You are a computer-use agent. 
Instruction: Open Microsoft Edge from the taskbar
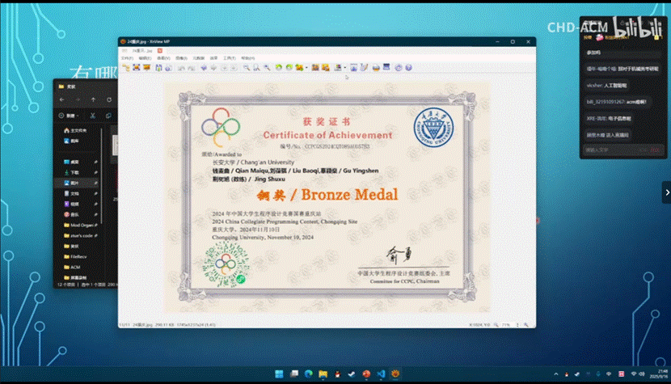(x=306, y=374)
